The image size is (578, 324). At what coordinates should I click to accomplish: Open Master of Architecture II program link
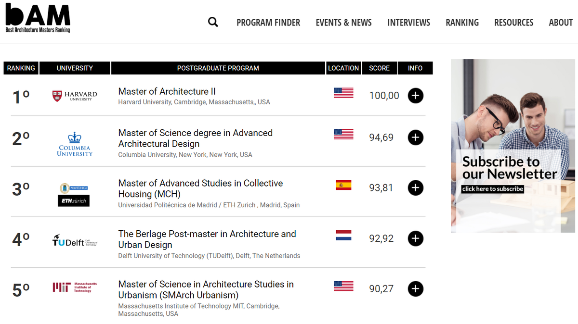[x=167, y=91]
